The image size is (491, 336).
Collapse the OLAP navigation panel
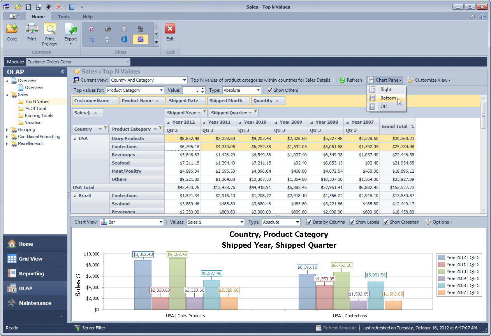pos(62,72)
